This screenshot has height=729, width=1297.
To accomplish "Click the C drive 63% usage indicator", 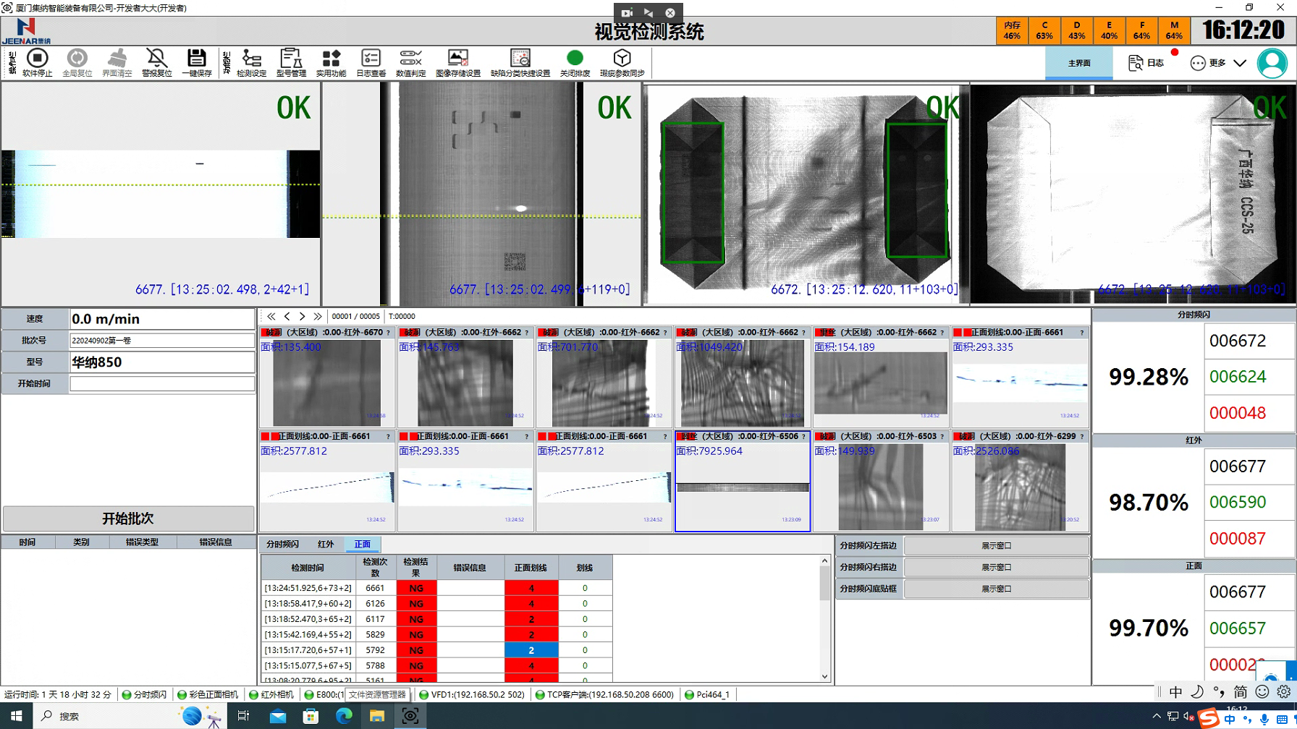I will pos(1044,30).
